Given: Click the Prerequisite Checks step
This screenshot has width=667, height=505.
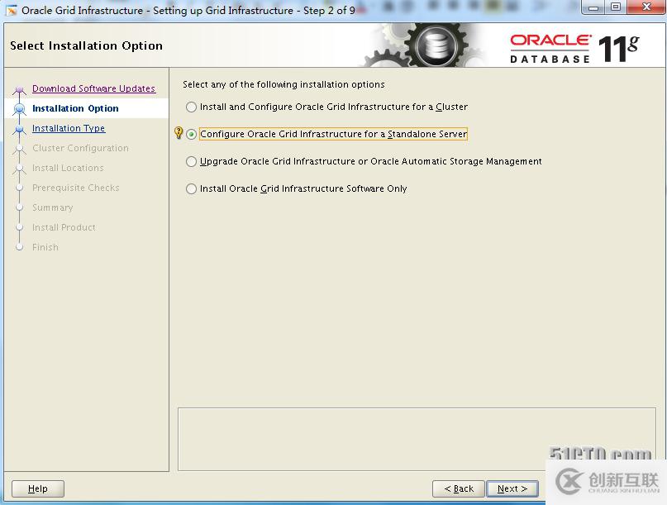Looking at the screenshot, I should [x=76, y=188].
